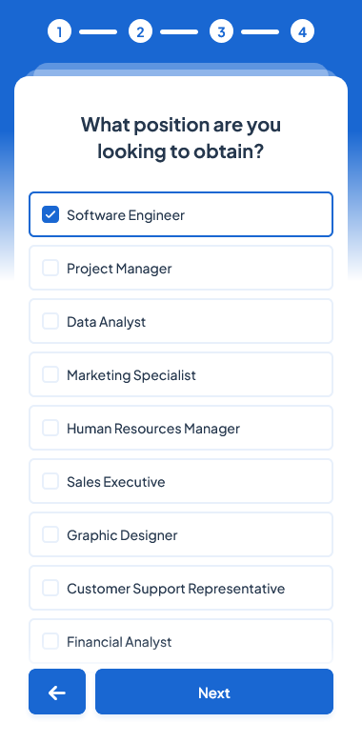Select the Graphic Designer checkbox
The height and width of the screenshot is (743, 362).
coord(50,535)
